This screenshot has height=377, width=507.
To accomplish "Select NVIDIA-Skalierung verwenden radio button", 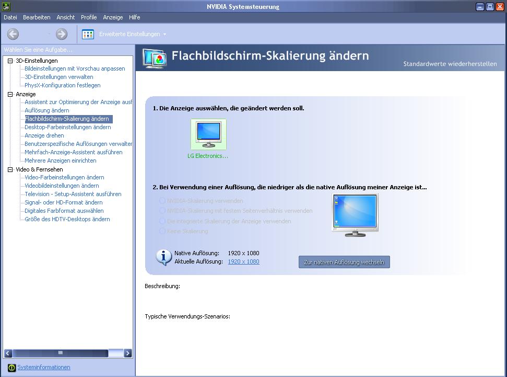I will 162,201.
